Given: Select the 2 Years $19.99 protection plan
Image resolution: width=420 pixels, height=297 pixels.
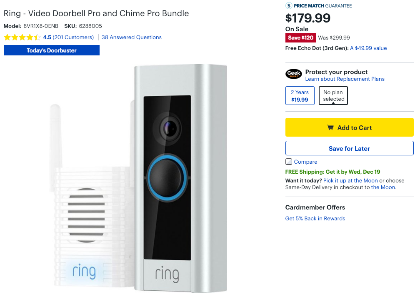Looking at the screenshot, I should click(300, 95).
